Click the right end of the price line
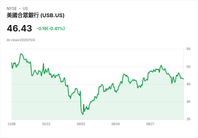 (x=183, y=79)
